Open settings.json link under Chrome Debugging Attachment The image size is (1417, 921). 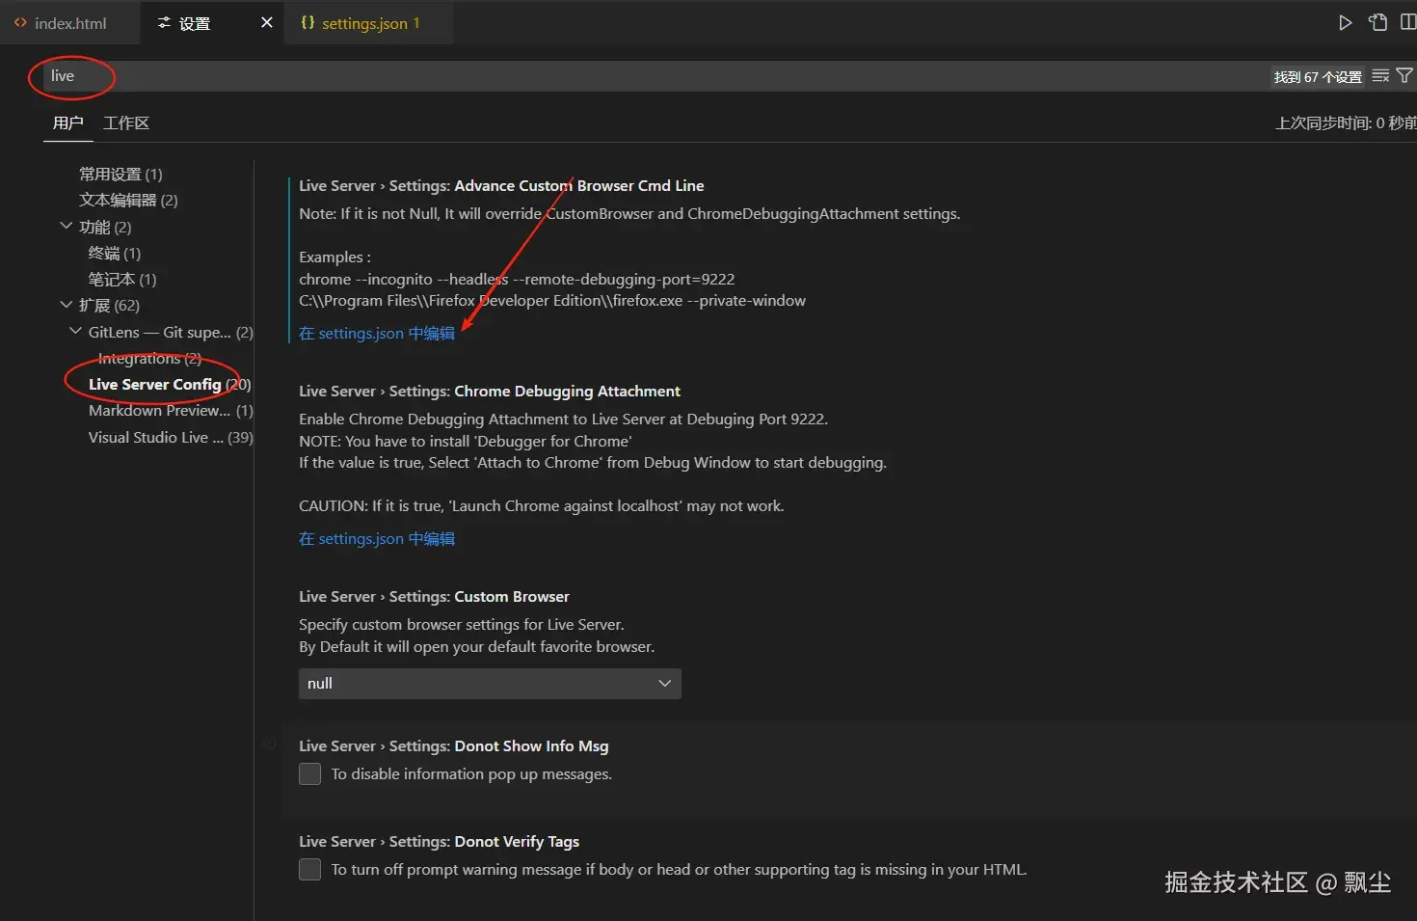click(377, 539)
